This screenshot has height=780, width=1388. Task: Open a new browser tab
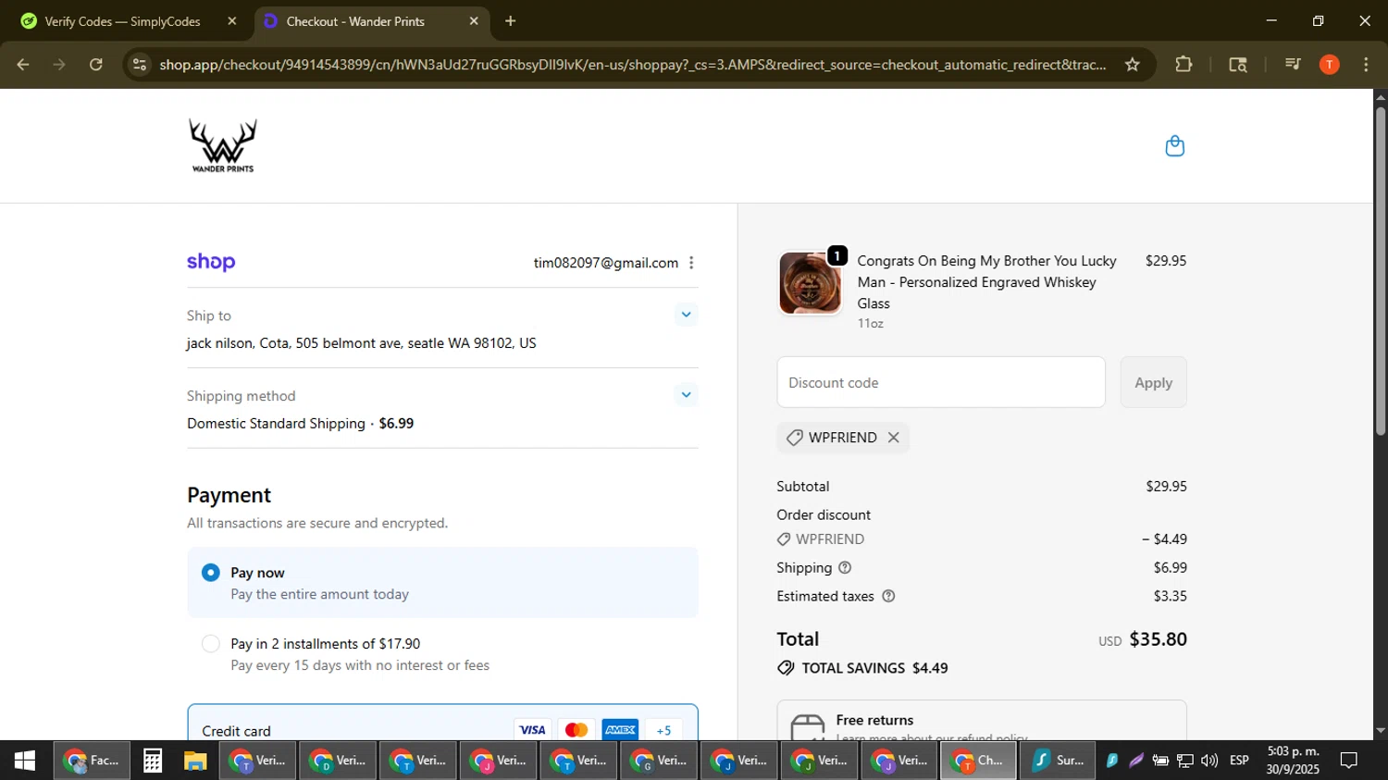[x=510, y=21]
